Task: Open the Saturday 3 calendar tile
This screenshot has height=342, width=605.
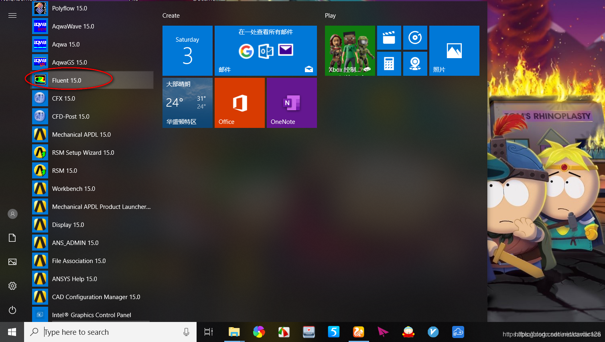Action: (x=187, y=51)
